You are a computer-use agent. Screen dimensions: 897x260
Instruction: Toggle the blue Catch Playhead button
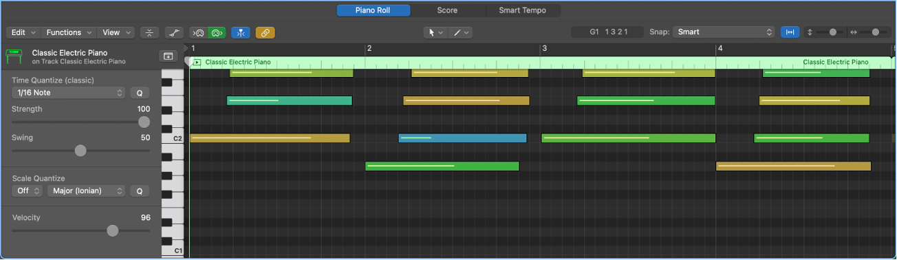[241, 32]
